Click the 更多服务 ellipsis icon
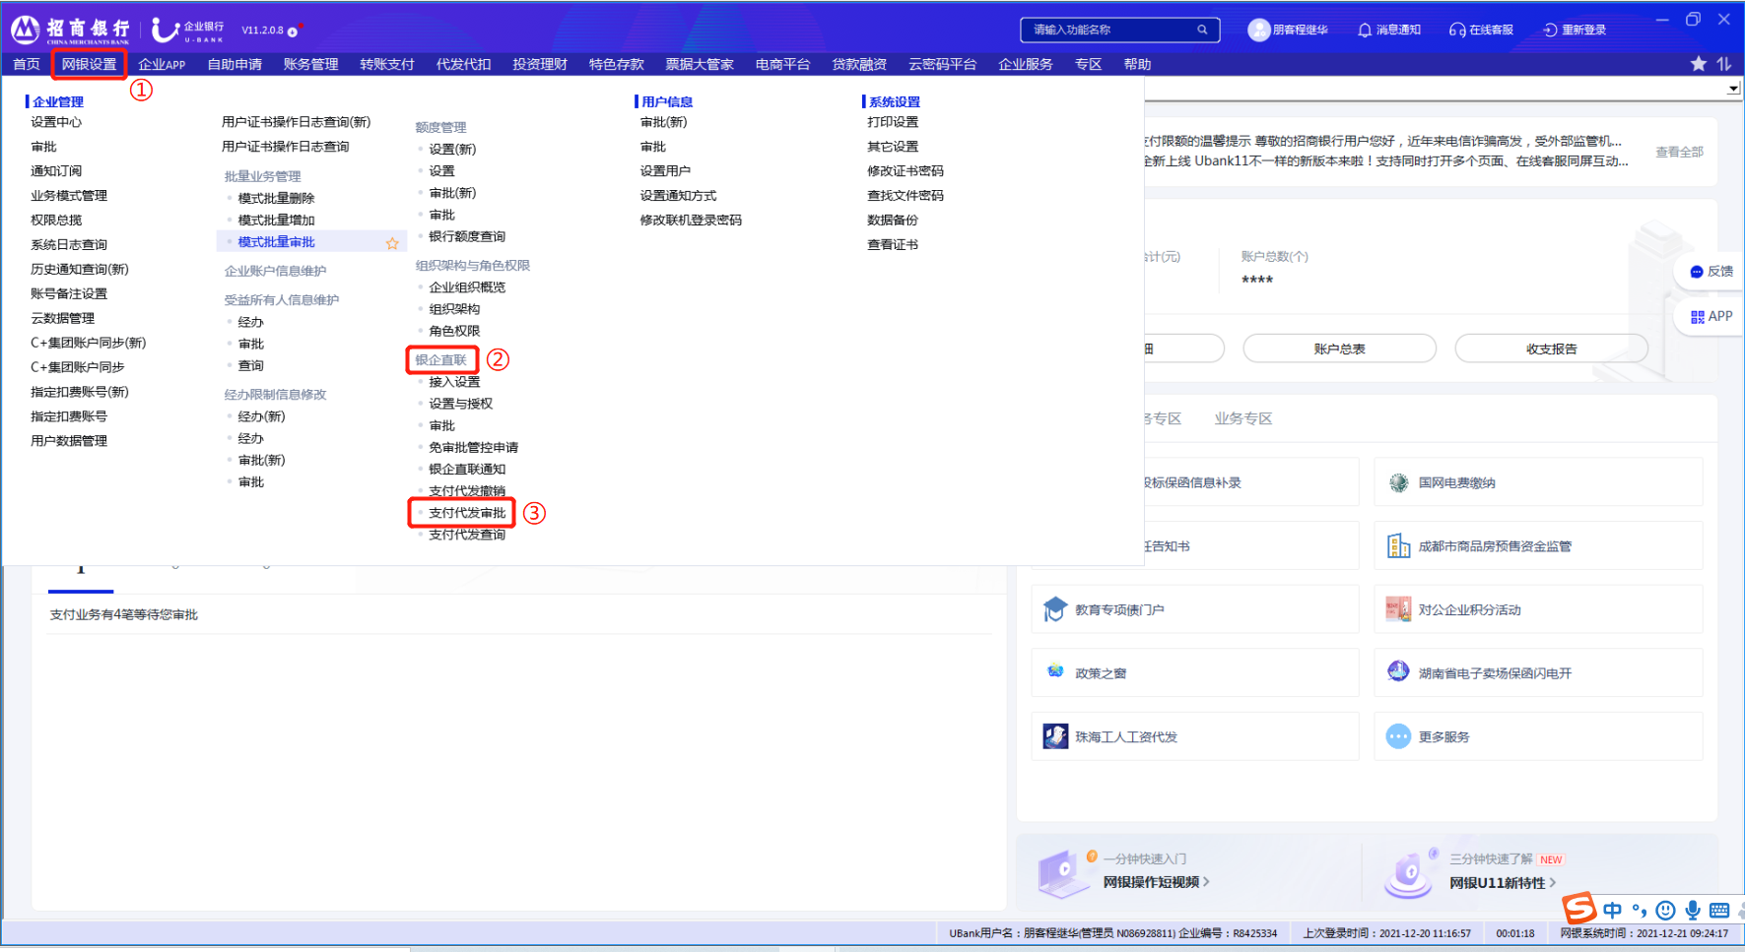The image size is (1745, 952). click(x=1398, y=736)
